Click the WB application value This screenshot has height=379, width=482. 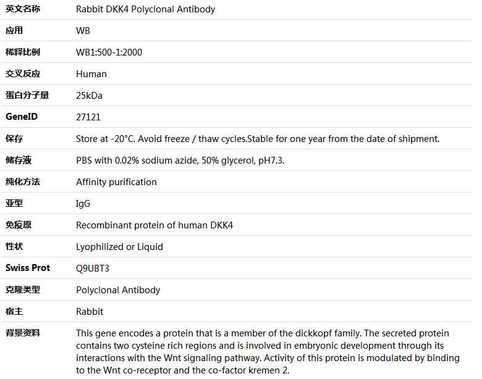[x=83, y=31]
